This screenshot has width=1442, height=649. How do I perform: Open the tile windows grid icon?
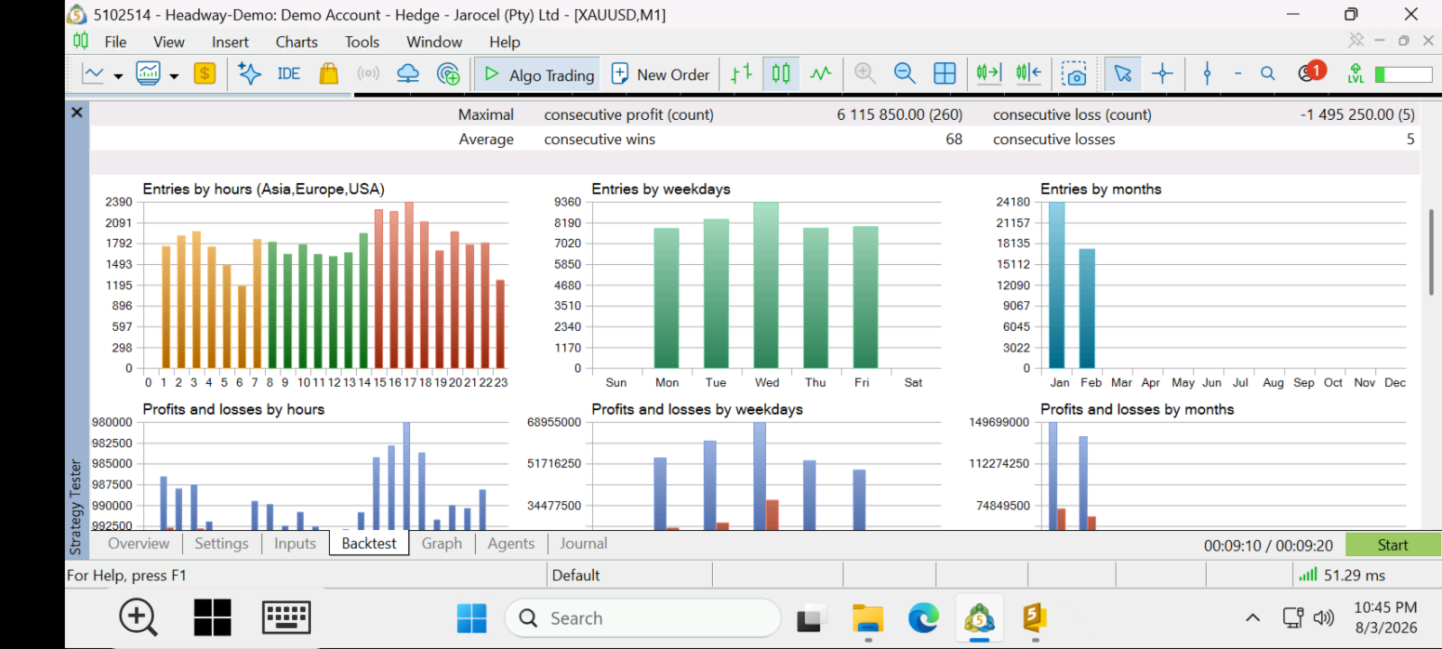[945, 74]
